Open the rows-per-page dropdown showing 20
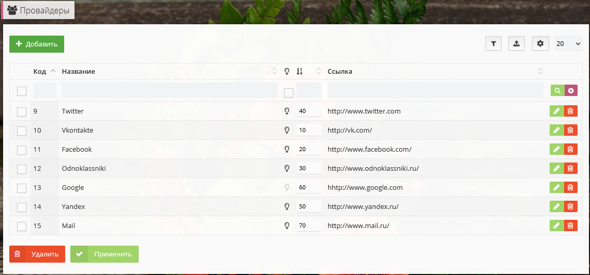 pos(568,44)
